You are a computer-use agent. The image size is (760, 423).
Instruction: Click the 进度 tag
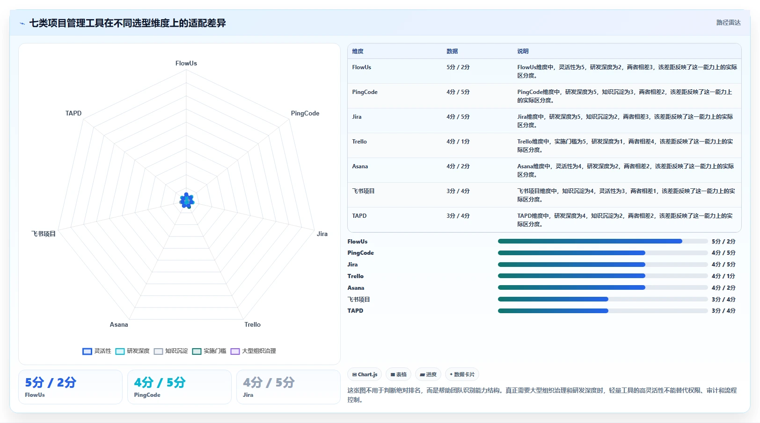click(428, 374)
